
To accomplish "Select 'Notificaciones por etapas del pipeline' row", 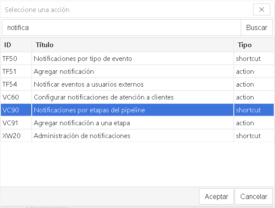I will coord(89,110).
